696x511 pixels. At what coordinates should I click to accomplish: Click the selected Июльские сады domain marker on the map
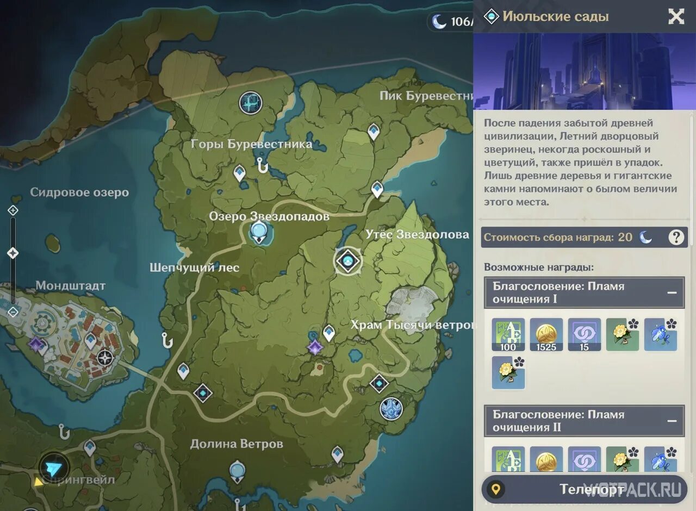click(x=347, y=261)
